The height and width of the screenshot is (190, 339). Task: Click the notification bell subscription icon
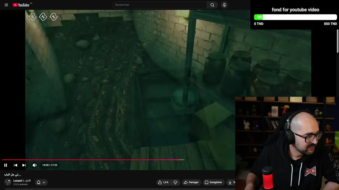(39, 182)
